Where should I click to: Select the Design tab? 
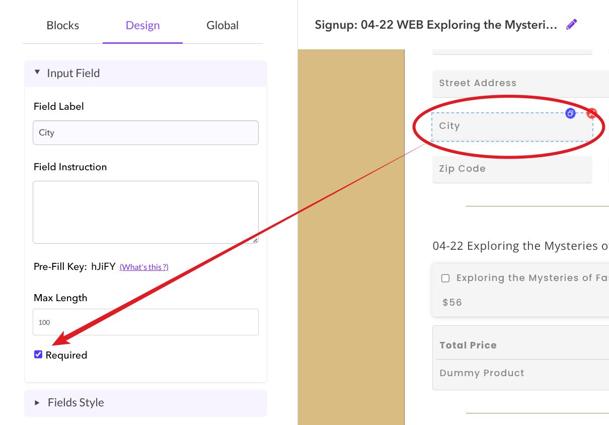(142, 26)
